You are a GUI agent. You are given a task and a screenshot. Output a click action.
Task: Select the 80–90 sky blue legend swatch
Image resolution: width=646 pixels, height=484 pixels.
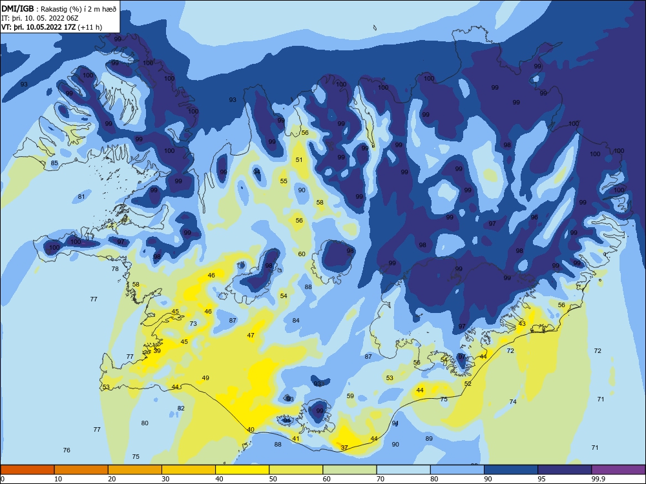click(x=457, y=470)
